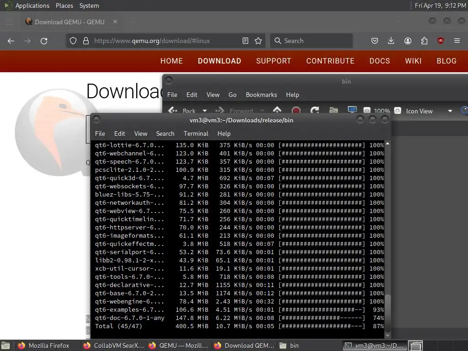Click the Firefox Search box

pos(311,41)
